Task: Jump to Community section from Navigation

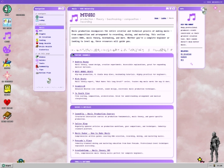Action: [x=49, y=66]
